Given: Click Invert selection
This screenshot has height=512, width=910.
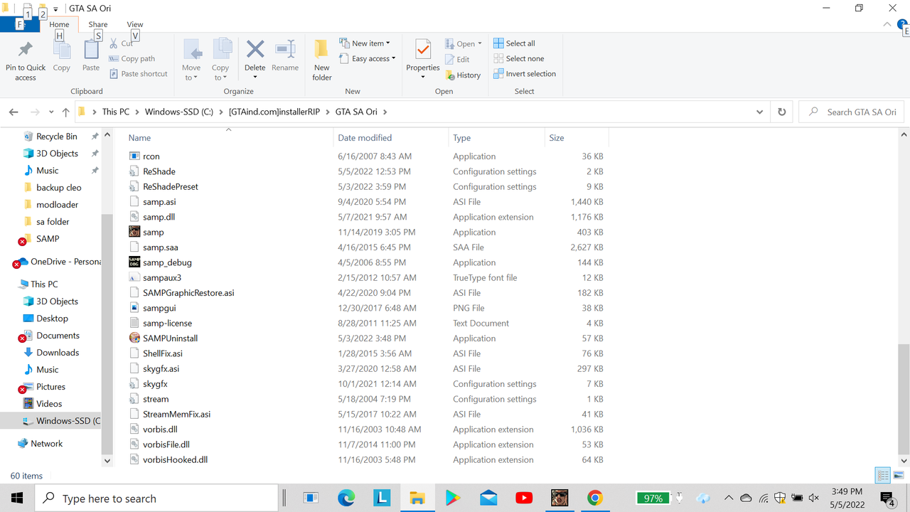Looking at the screenshot, I should pos(525,74).
